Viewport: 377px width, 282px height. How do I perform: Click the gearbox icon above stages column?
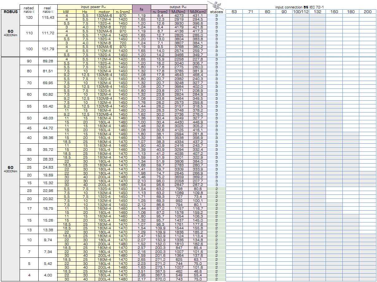point(216,5)
